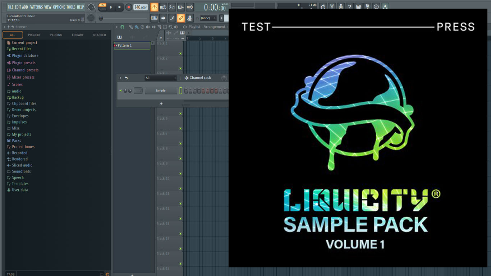Mute the Sampler channel green light
The width and height of the screenshot is (491, 276).
click(x=121, y=91)
